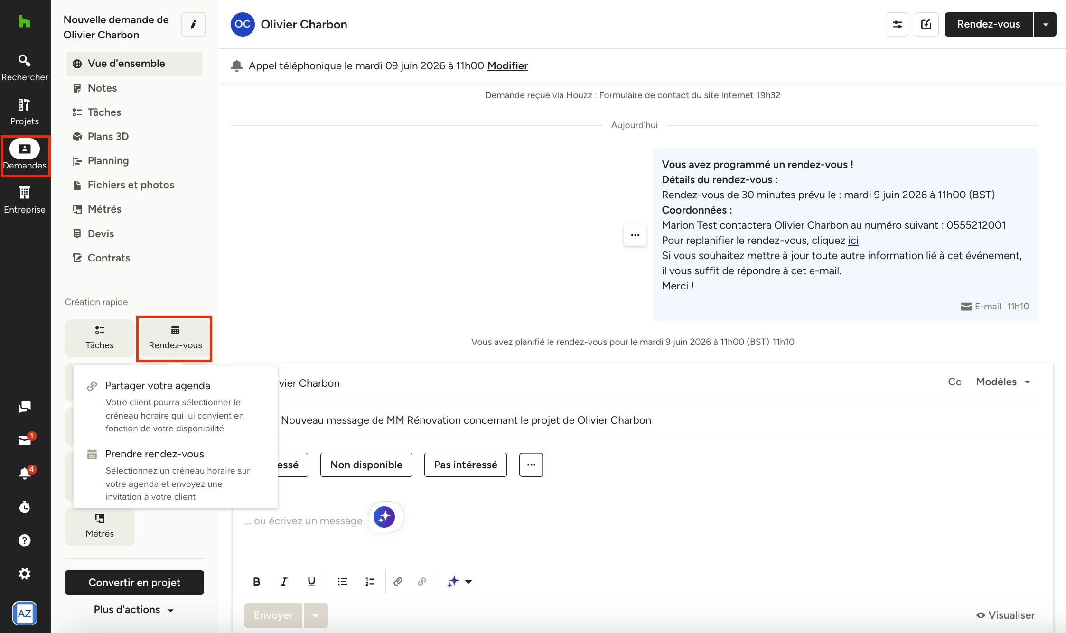Toggle italic formatting
This screenshot has height=633, width=1066.
point(284,581)
